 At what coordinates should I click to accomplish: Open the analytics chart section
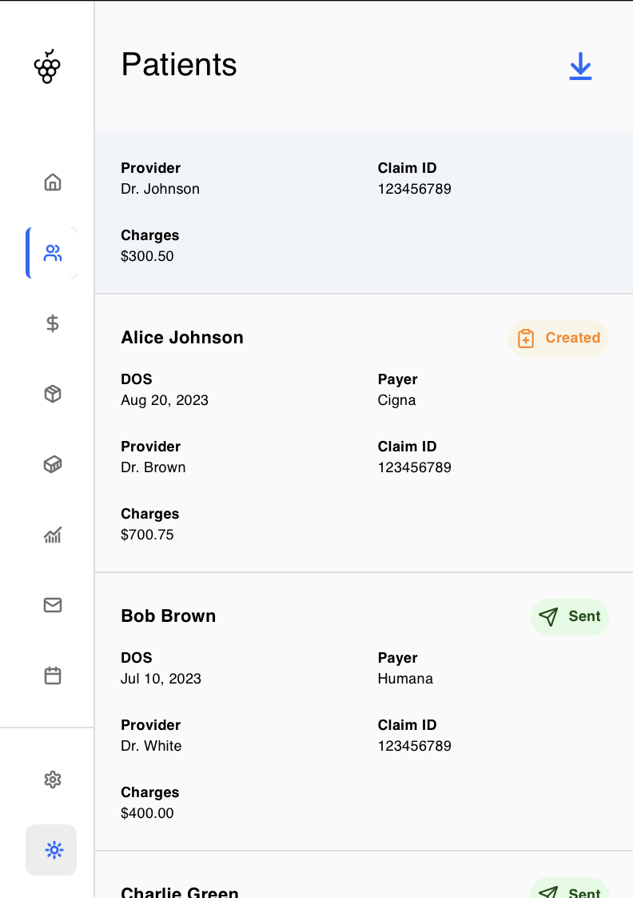click(x=53, y=535)
